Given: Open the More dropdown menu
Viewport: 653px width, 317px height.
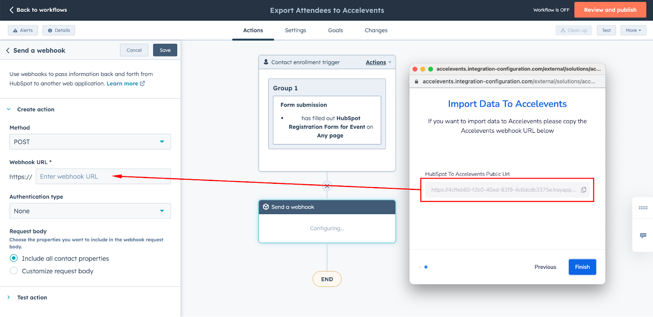Looking at the screenshot, I should 633,30.
